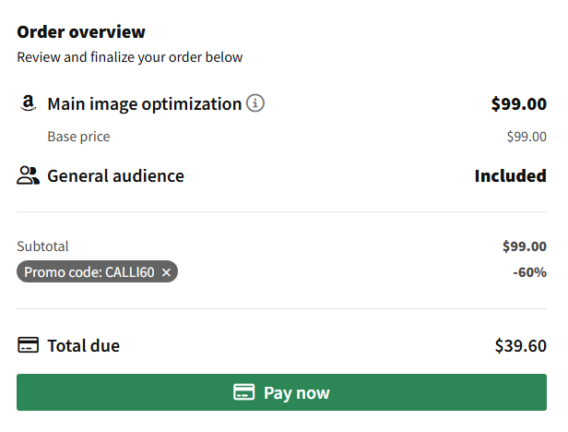Click the Review and finalize subtitle text
Viewport: 568px width, 432px height.
pyautogui.click(x=130, y=57)
